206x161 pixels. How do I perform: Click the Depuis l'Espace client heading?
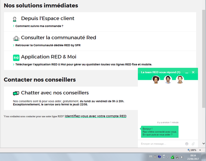pyautogui.click(x=48, y=18)
